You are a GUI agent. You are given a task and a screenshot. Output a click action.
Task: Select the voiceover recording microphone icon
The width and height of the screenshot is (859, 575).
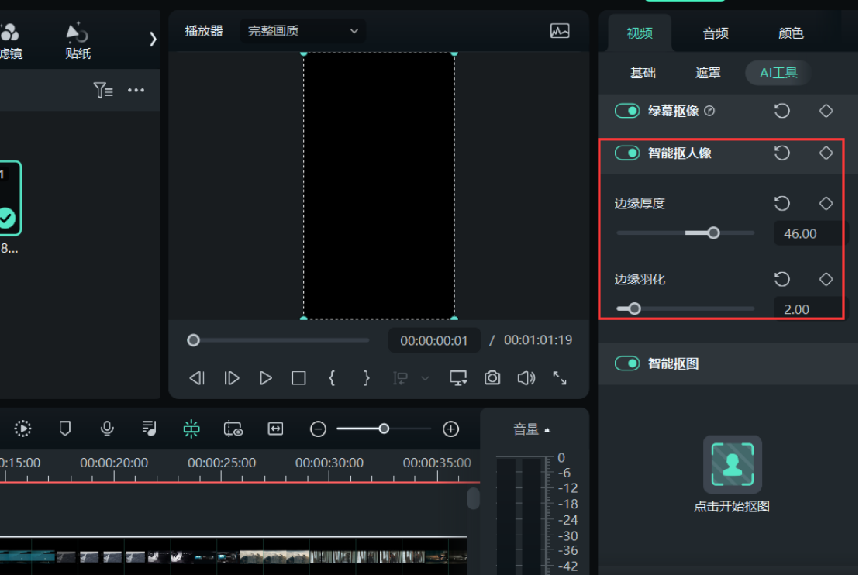pos(107,429)
